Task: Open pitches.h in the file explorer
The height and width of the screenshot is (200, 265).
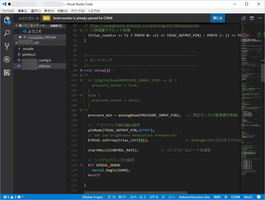Action: (x=29, y=54)
